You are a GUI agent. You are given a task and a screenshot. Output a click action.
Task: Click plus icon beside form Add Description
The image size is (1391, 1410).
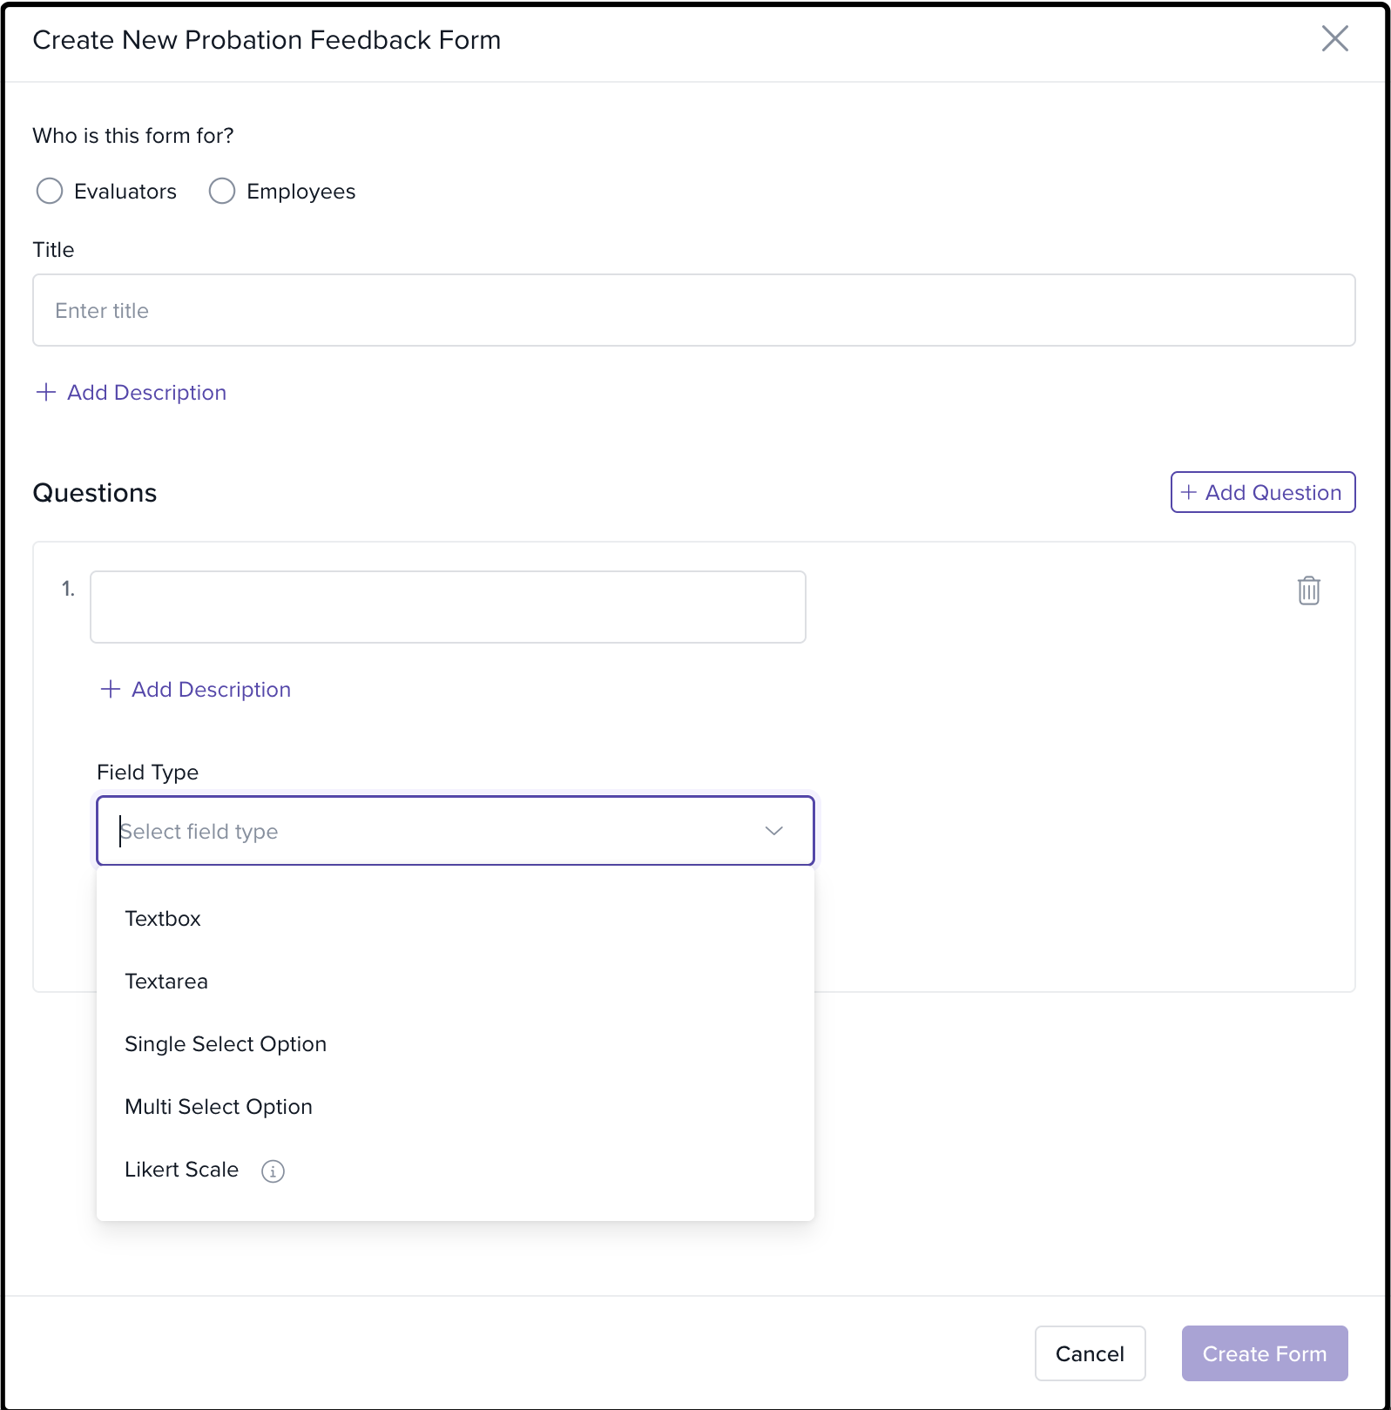46,393
